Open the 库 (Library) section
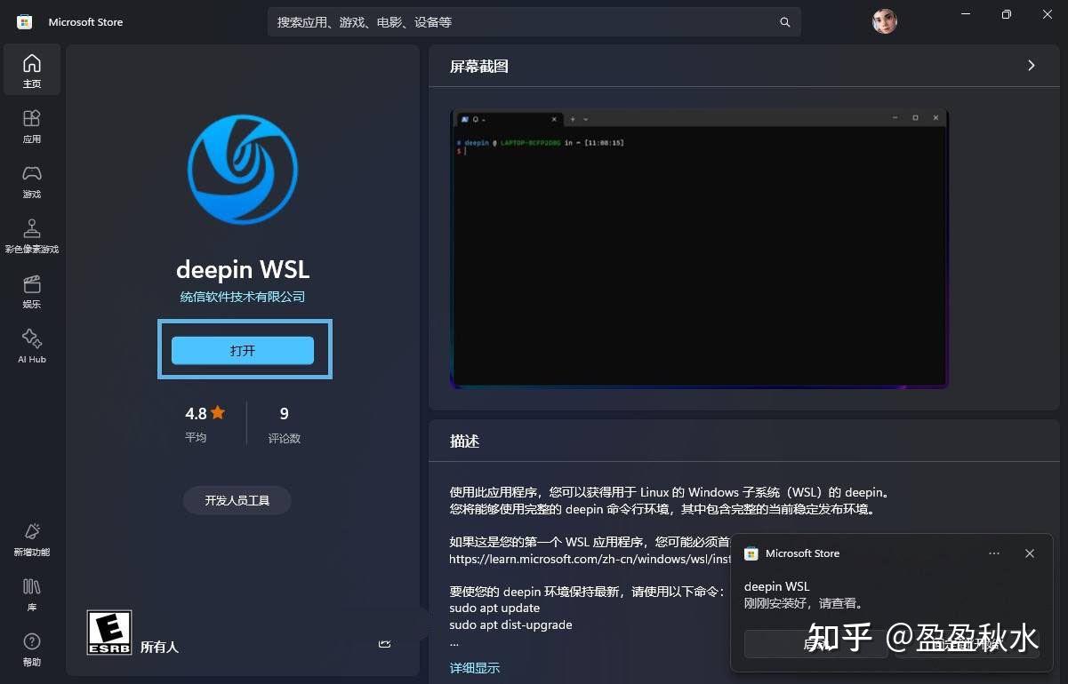Viewport: 1068px width, 684px height. [32, 593]
